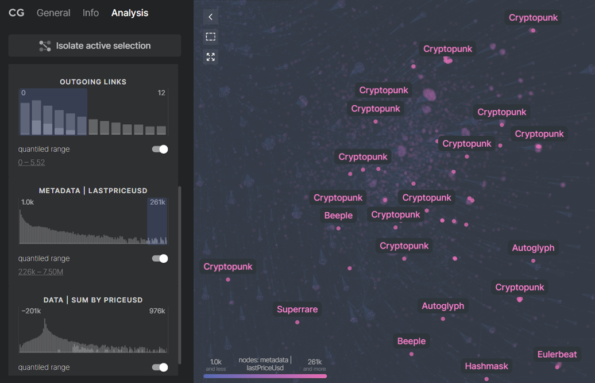
Task: Click the Eulerbeat node dot
Action: [x=558, y=366]
